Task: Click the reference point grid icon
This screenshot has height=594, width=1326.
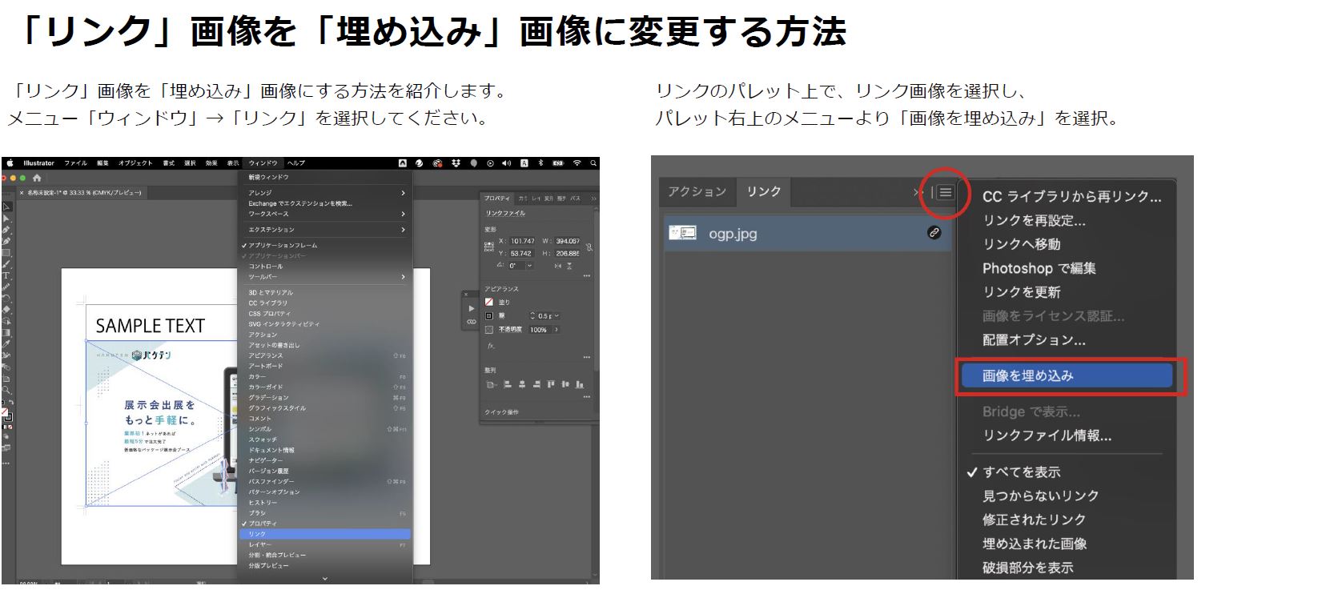Action: pos(489,247)
